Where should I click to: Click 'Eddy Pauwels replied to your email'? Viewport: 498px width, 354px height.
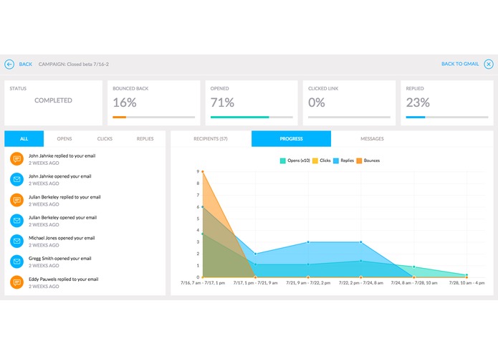click(64, 279)
